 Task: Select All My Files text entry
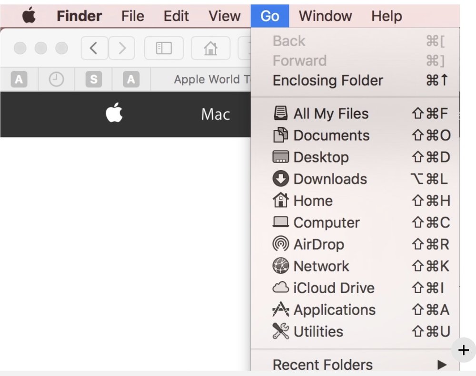331,114
